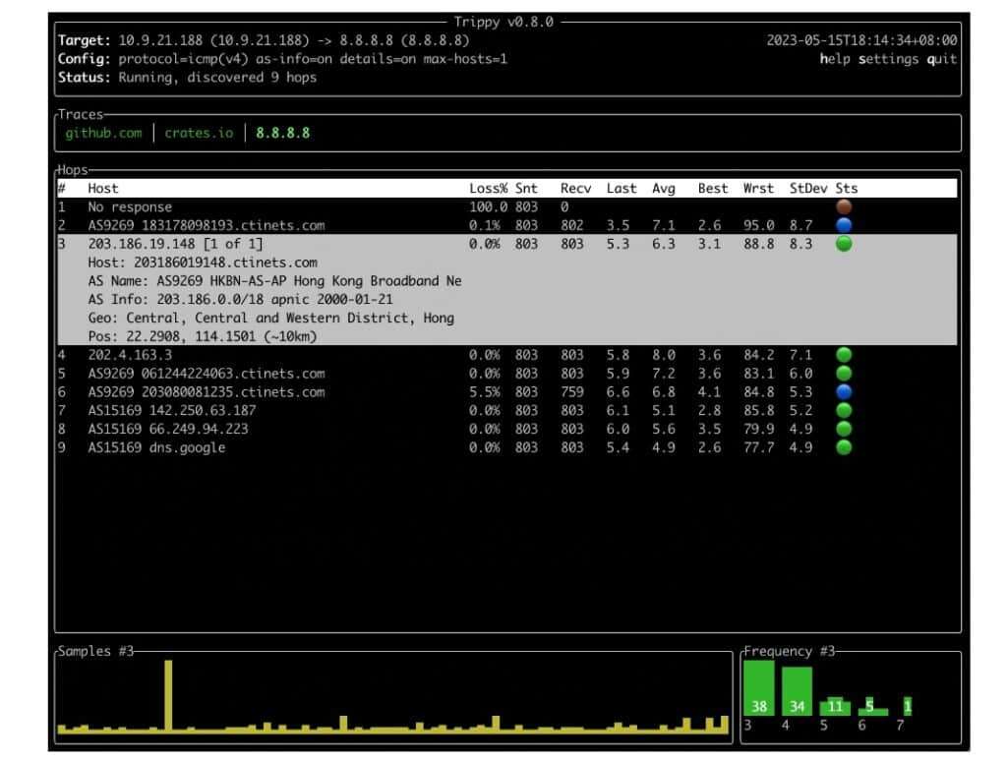Click the frequency bar labeled 38
This screenshot has height=760, width=1007.
759,688
